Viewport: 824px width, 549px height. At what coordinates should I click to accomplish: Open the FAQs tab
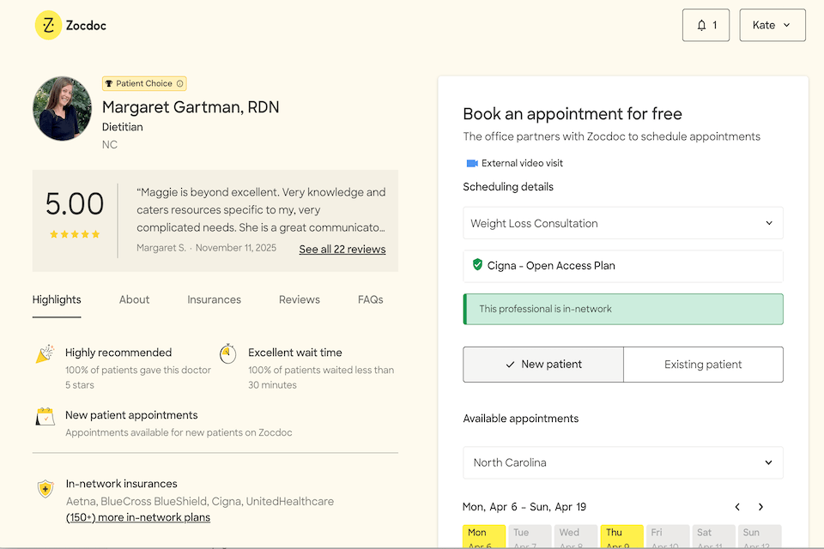coord(370,299)
